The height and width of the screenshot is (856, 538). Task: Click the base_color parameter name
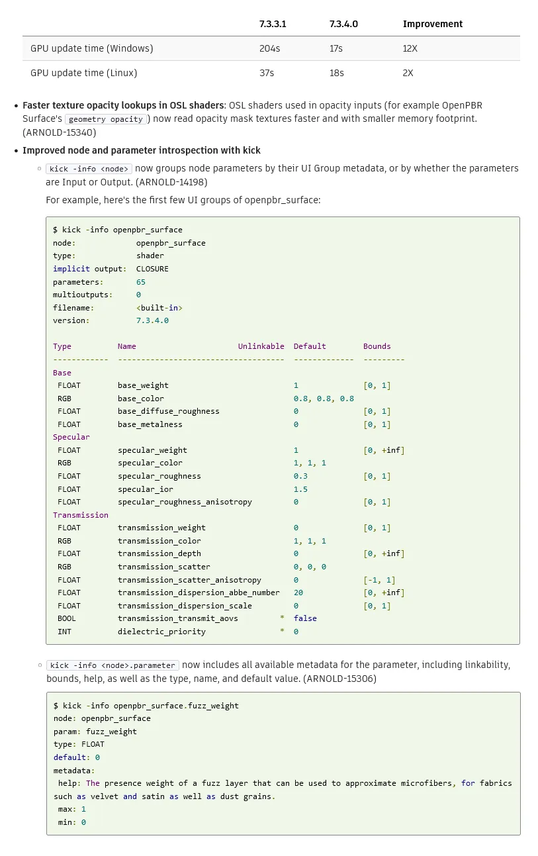coord(141,399)
